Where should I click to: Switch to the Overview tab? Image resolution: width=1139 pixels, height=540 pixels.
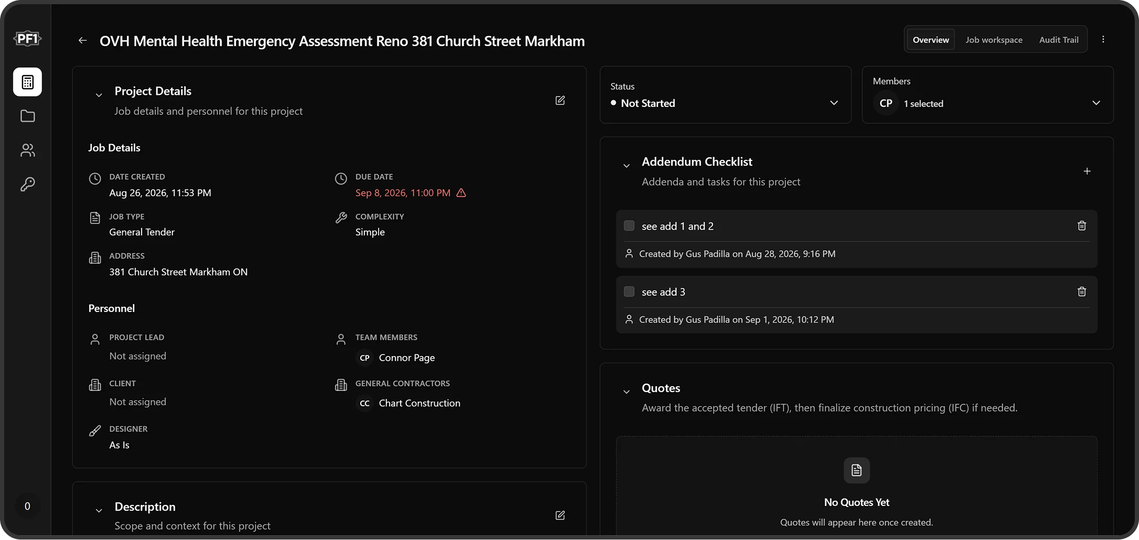click(x=931, y=40)
